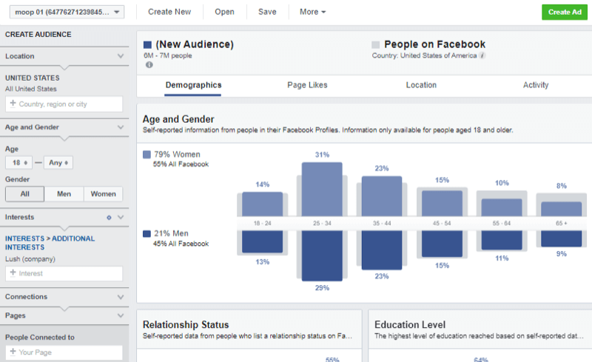Click the 79% Women label
The height and width of the screenshot is (362, 592).
coord(177,154)
